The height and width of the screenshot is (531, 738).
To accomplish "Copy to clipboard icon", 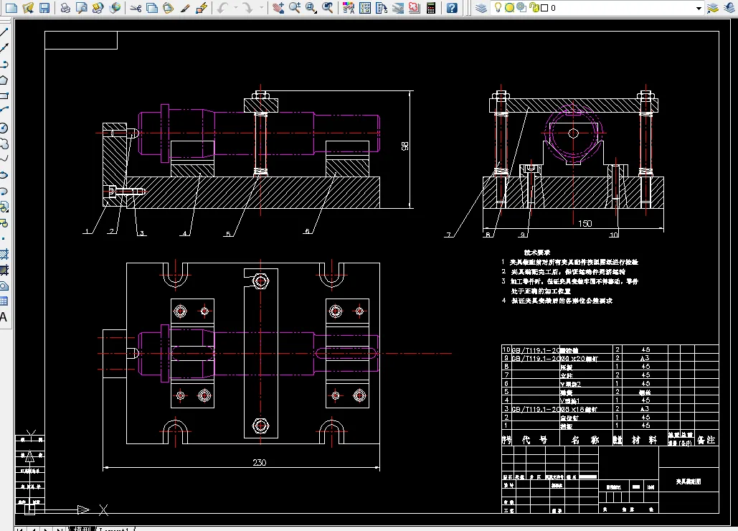I will tap(152, 7).
